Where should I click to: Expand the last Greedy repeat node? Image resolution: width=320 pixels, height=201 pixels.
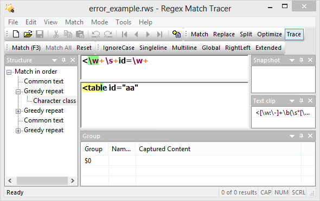tap(18, 131)
